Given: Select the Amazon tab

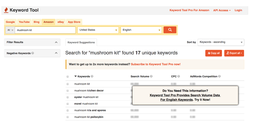Looking at the screenshot, I should point(48,22).
